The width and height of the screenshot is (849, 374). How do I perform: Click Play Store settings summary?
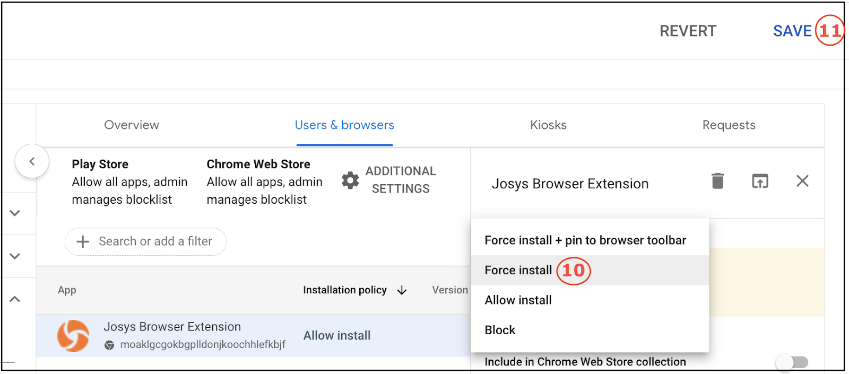(129, 181)
